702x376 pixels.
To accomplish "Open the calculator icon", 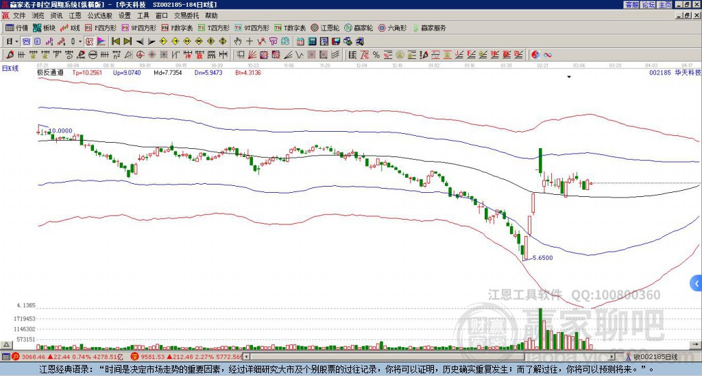I will coord(313,42).
